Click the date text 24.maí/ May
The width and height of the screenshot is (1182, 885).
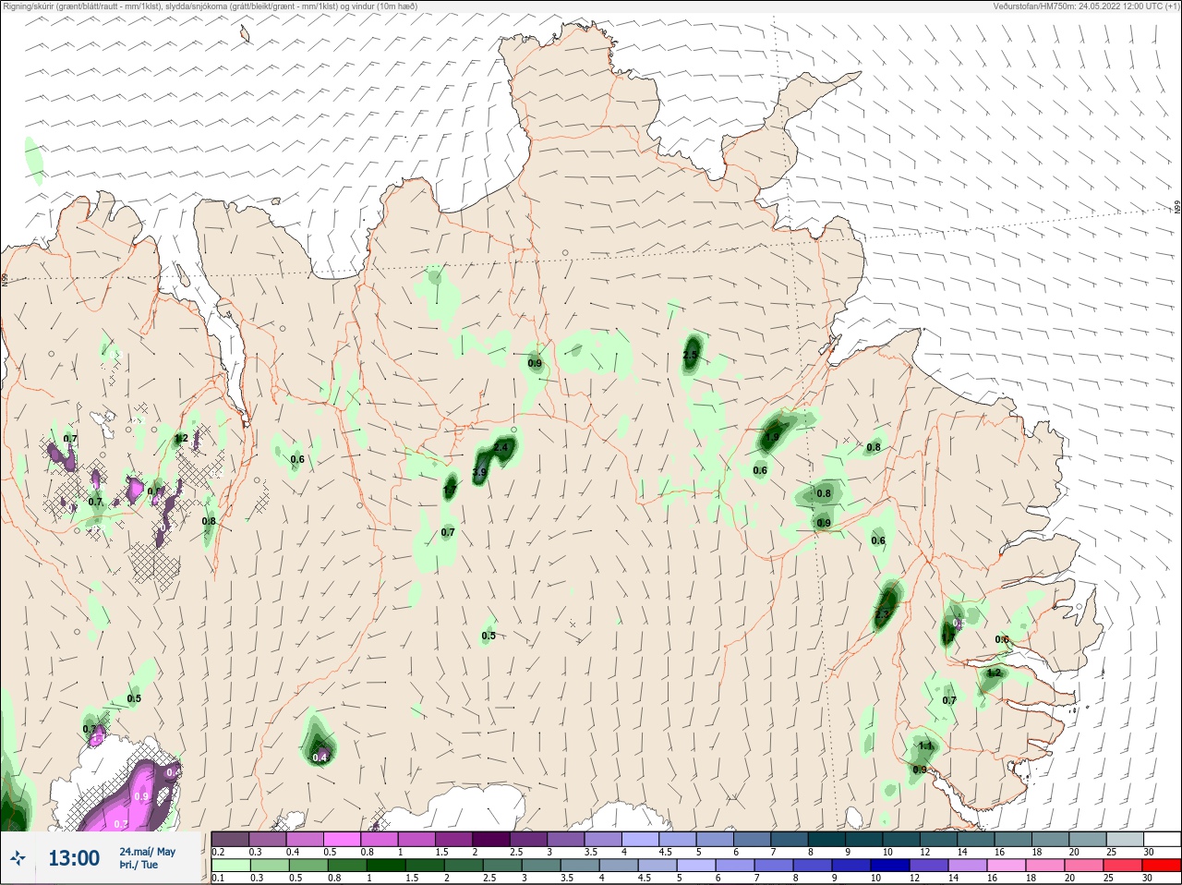[x=147, y=852]
